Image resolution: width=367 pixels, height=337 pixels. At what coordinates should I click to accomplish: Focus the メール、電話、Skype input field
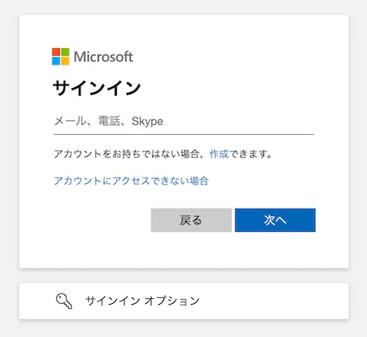pos(184,122)
